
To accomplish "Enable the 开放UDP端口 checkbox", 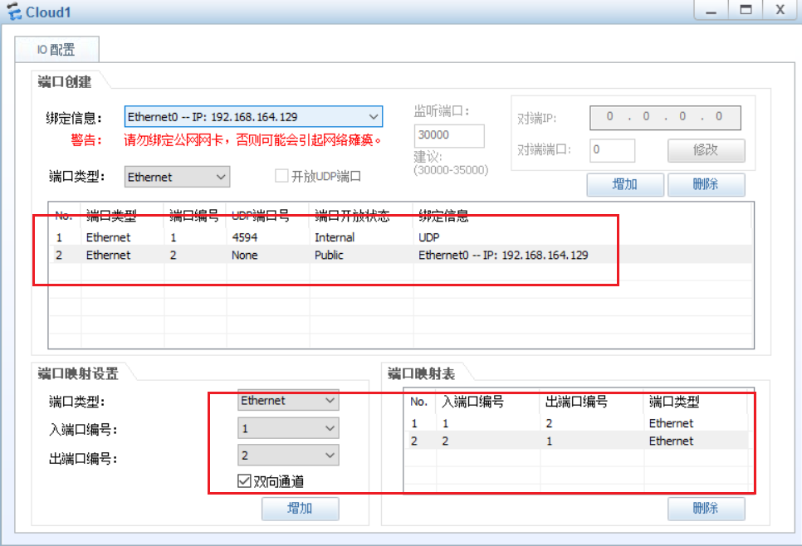I will click(x=281, y=177).
